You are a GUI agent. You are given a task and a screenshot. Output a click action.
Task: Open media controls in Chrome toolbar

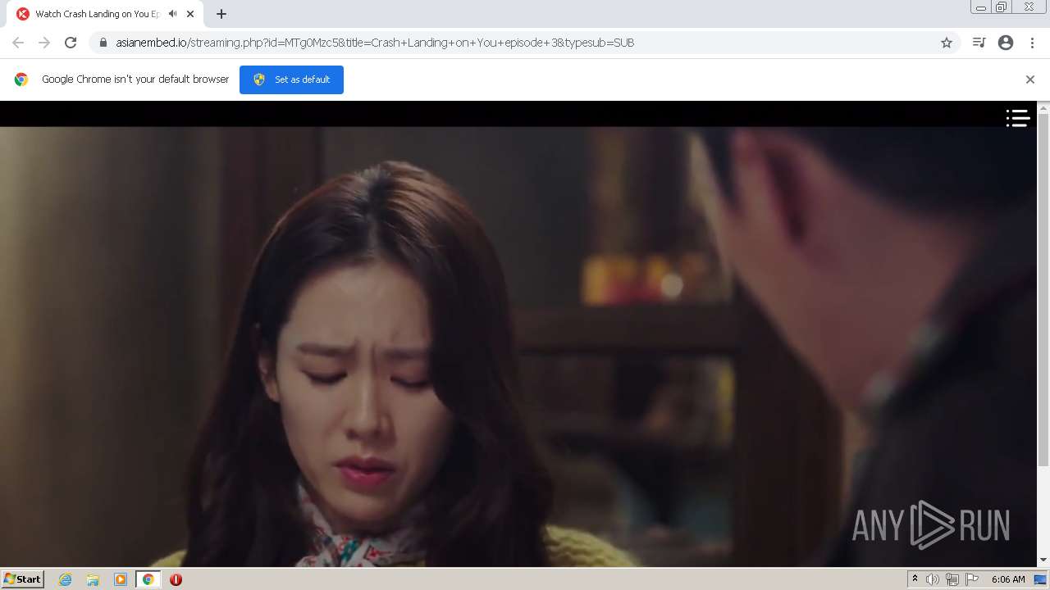[x=979, y=43]
